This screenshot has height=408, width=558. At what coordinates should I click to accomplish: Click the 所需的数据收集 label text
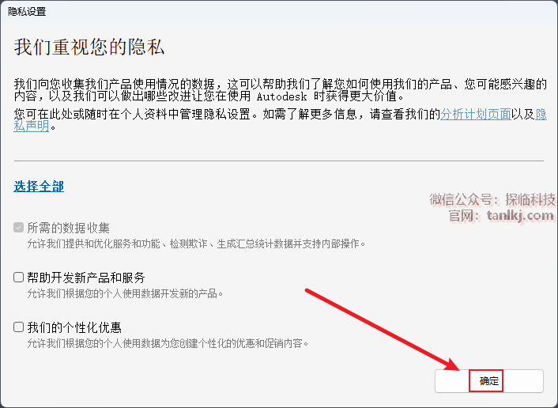[x=68, y=228]
